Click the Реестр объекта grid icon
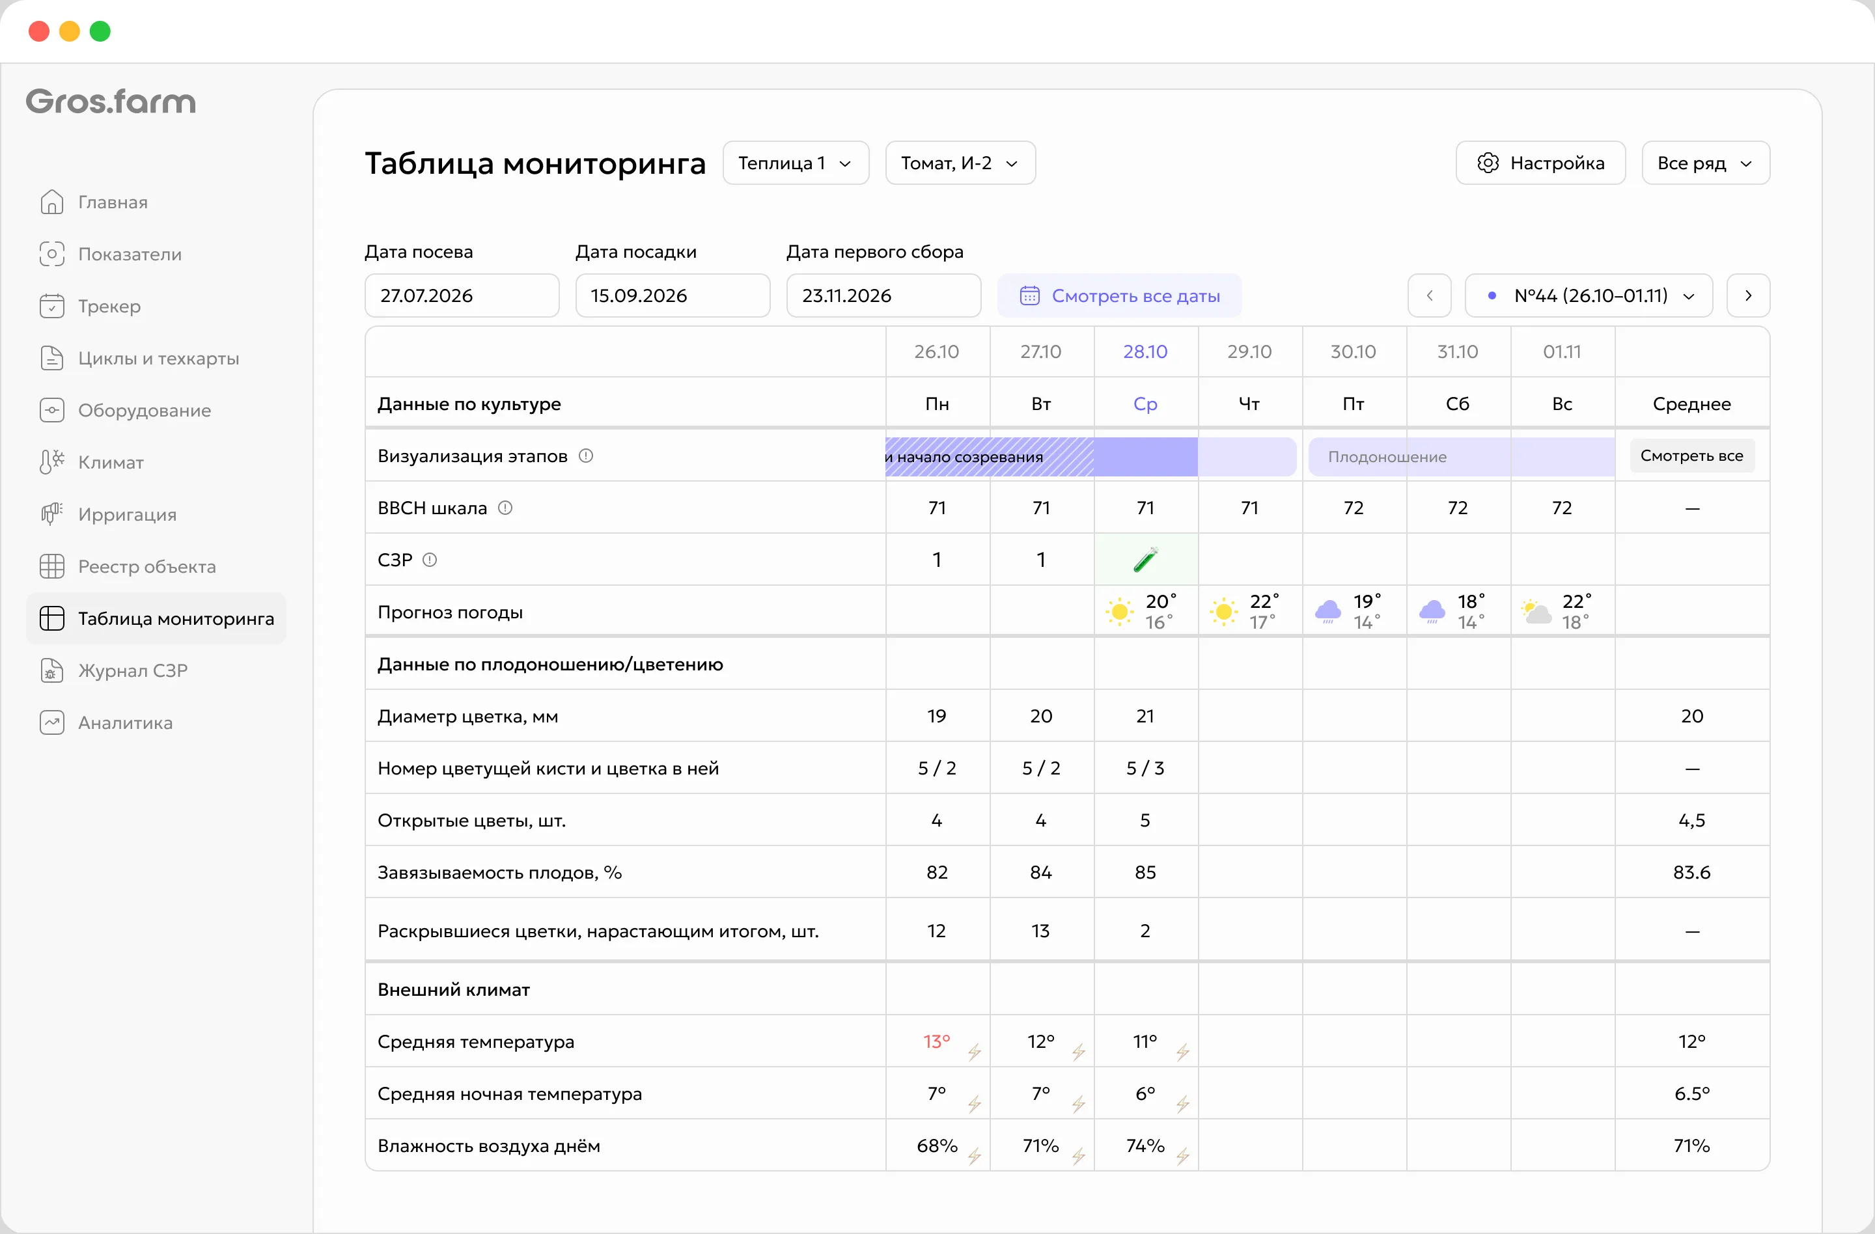The height and width of the screenshot is (1234, 1875). (x=52, y=566)
